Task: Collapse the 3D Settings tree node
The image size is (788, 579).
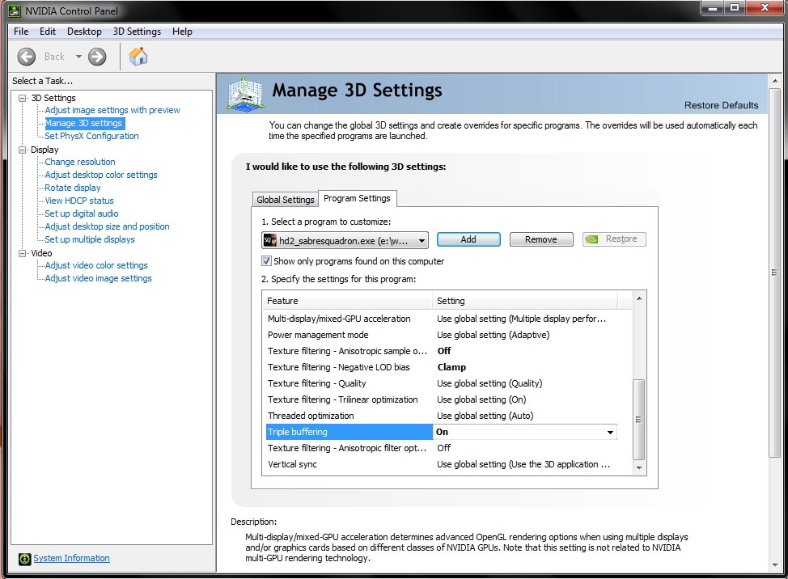Action: 23,98
